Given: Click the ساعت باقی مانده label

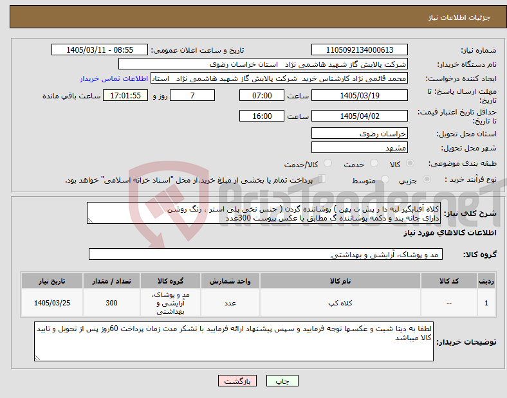Looking at the screenshot, I should (71, 96).
